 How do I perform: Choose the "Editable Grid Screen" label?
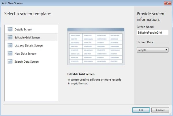pyautogui.click(x=27, y=37)
